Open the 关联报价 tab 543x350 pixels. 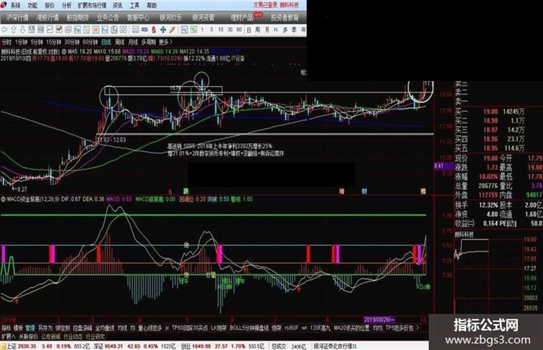click(28, 336)
